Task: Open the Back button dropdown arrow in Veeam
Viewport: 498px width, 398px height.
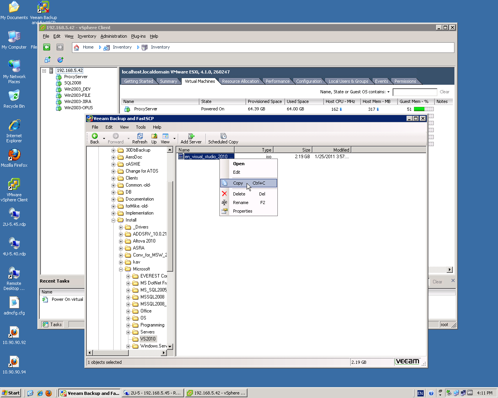Action: [x=104, y=138]
